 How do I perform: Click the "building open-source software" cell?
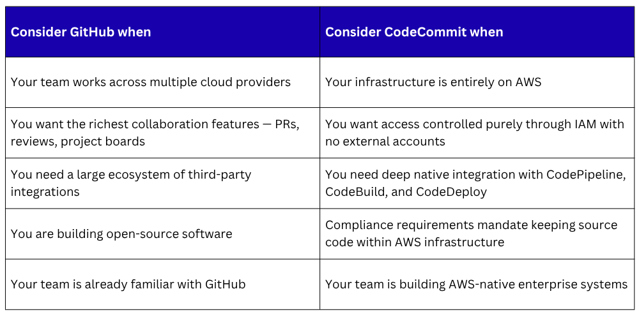point(162,234)
